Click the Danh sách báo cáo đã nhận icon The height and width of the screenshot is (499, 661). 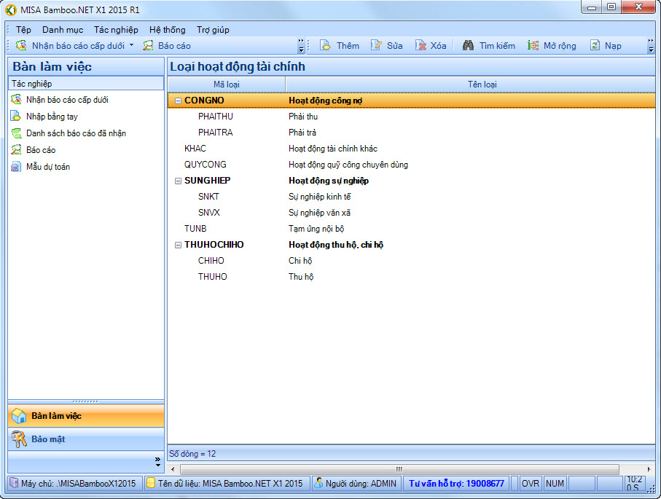pyautogui.click(x=16, y=133)
